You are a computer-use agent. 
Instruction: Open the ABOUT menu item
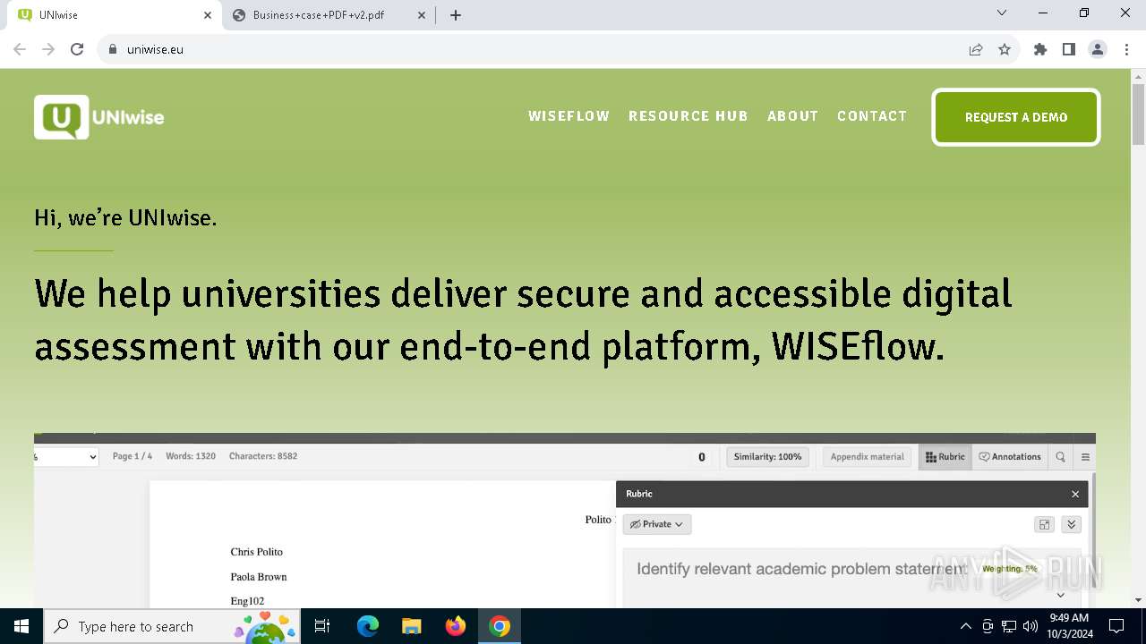point(792,116)
